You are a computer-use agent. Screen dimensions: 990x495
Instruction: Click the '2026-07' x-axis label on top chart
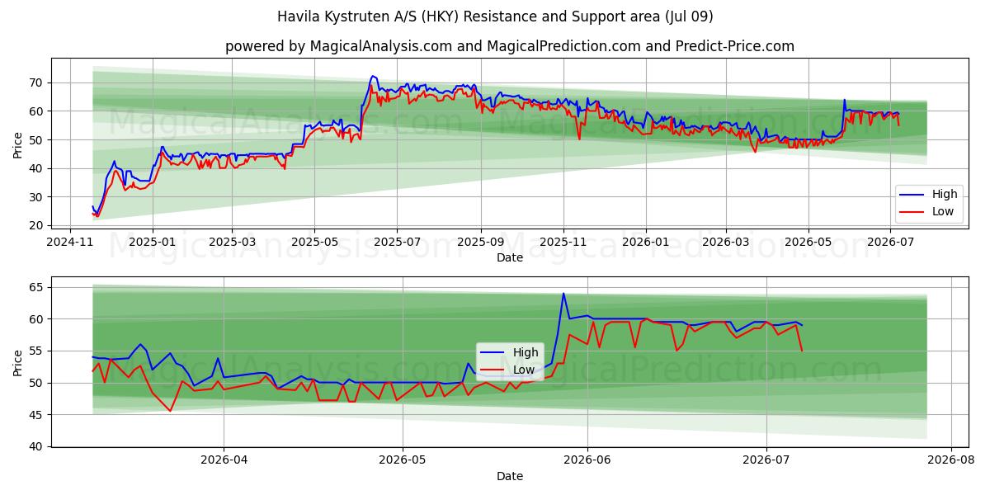point(890,242)
